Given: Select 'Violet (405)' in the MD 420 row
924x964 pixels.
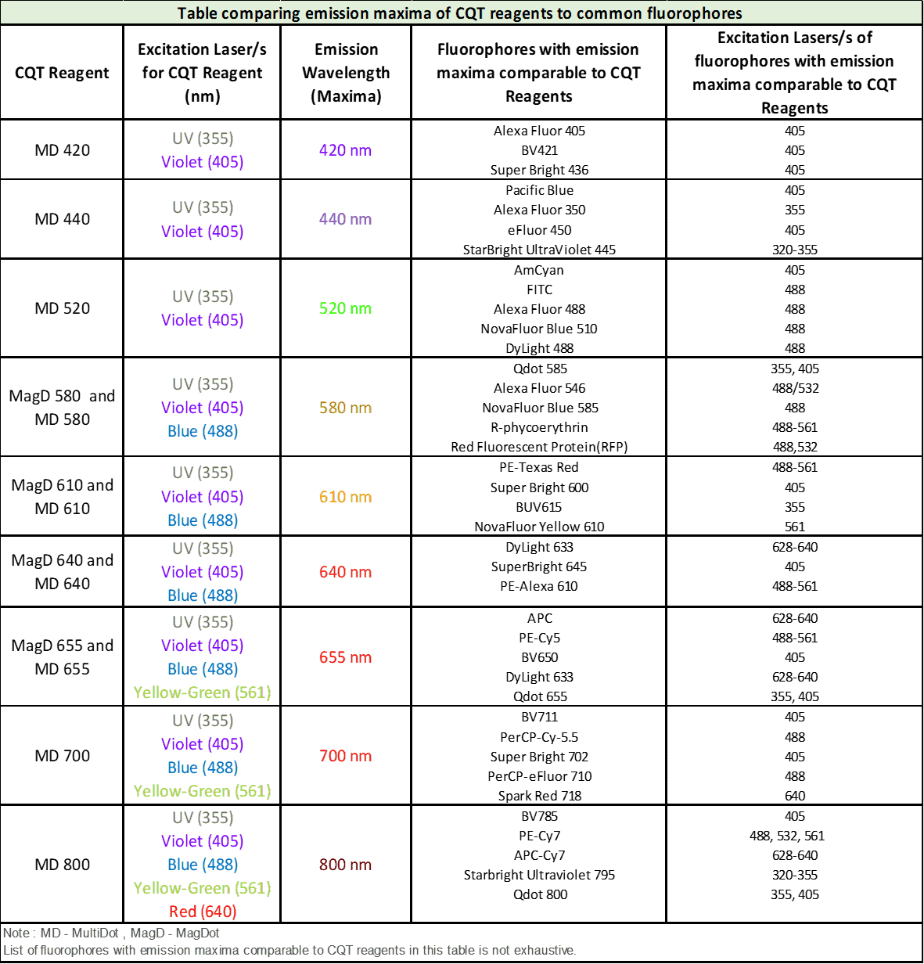Looking at the screenshot, I should 202,162.
